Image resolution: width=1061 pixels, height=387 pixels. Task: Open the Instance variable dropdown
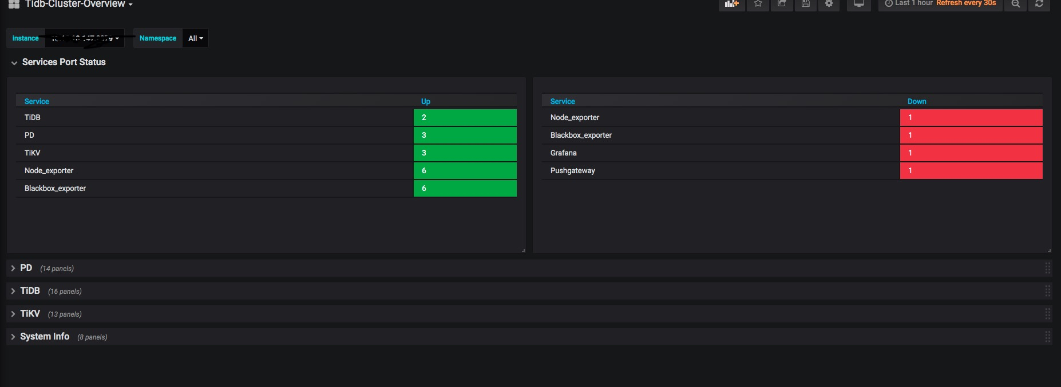85,38
